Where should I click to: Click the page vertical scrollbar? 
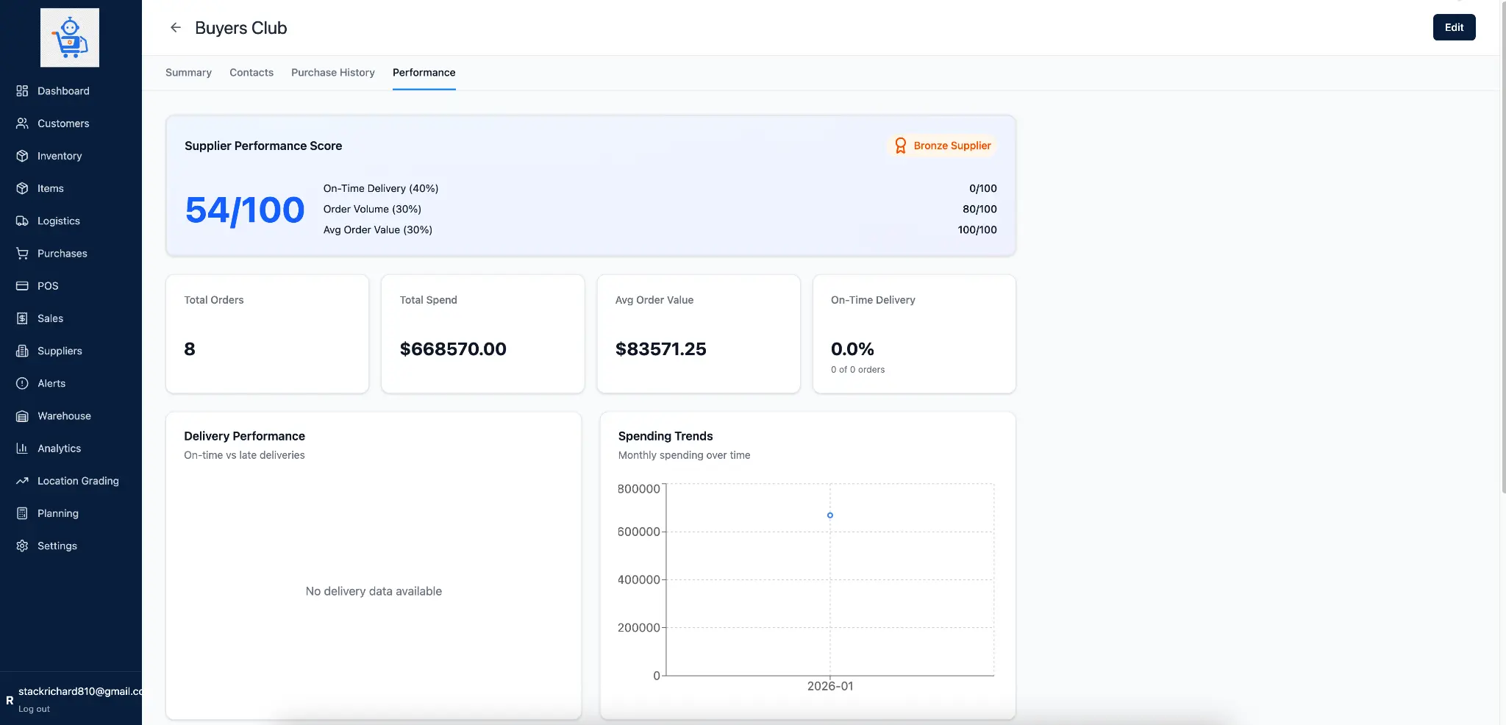click(1502, 246)
